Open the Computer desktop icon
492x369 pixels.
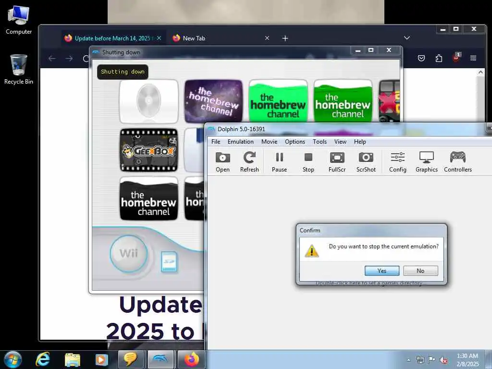[x=19, y=20]
